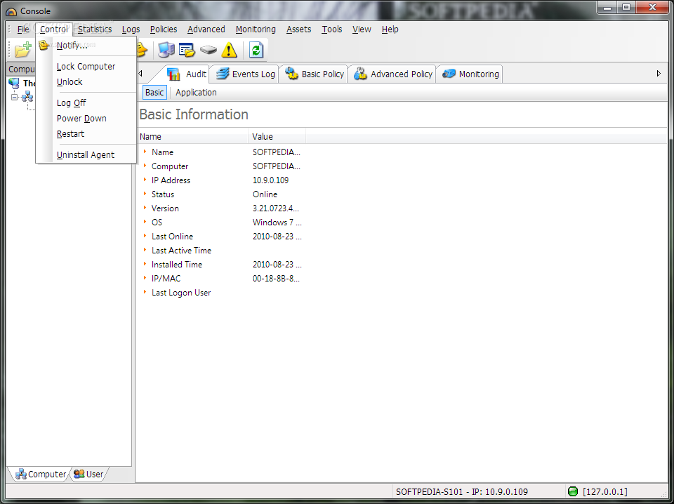Click the partly hidden yellow bell toolbar icon
The width and height of the screenshot is (674, 504).
tap(142, 51)
